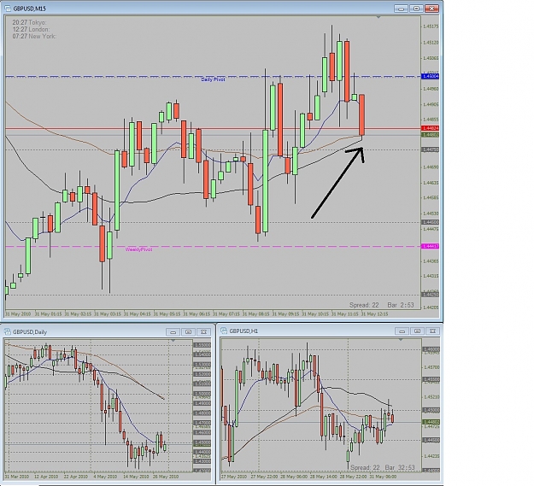Image resolution: width=534 pixels, height=486 pixels.
Task: Click the '31 May 04:15' time axis label
Action: [138, 314]
